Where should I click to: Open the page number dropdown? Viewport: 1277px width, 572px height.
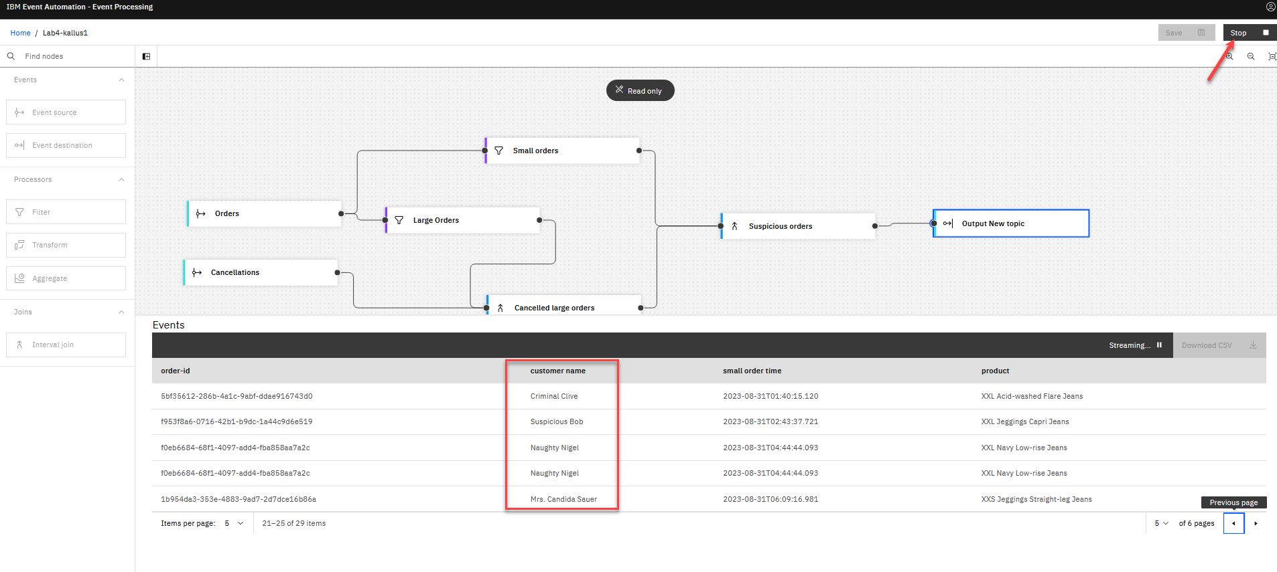point(1161,524)
